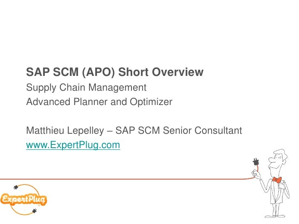
Task: Click the orange bow tie on the man
Action: (x=277, y=180)
